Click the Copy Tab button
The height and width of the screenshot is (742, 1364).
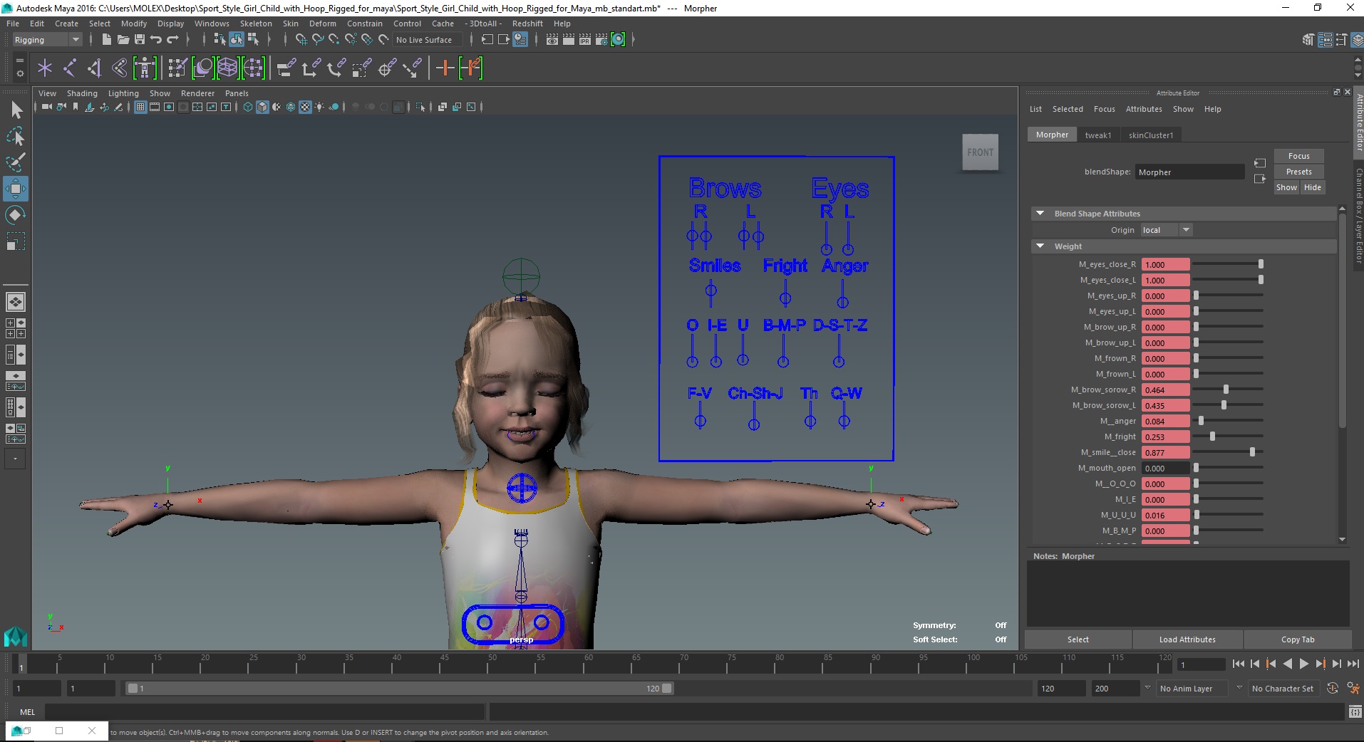tap(1298, 639)
